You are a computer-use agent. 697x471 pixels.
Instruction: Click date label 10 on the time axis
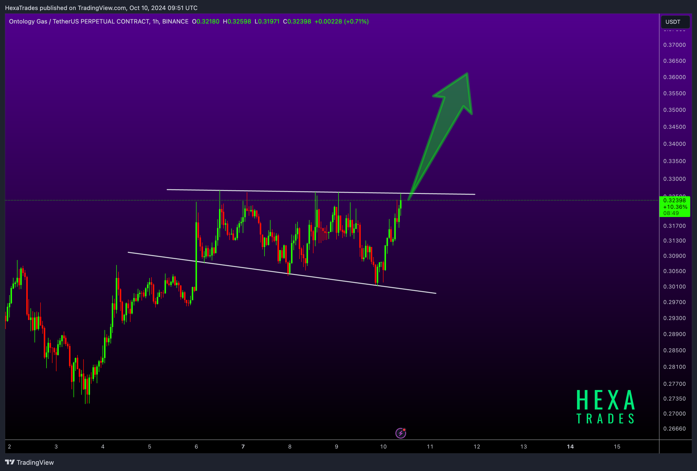click(383, 446)
